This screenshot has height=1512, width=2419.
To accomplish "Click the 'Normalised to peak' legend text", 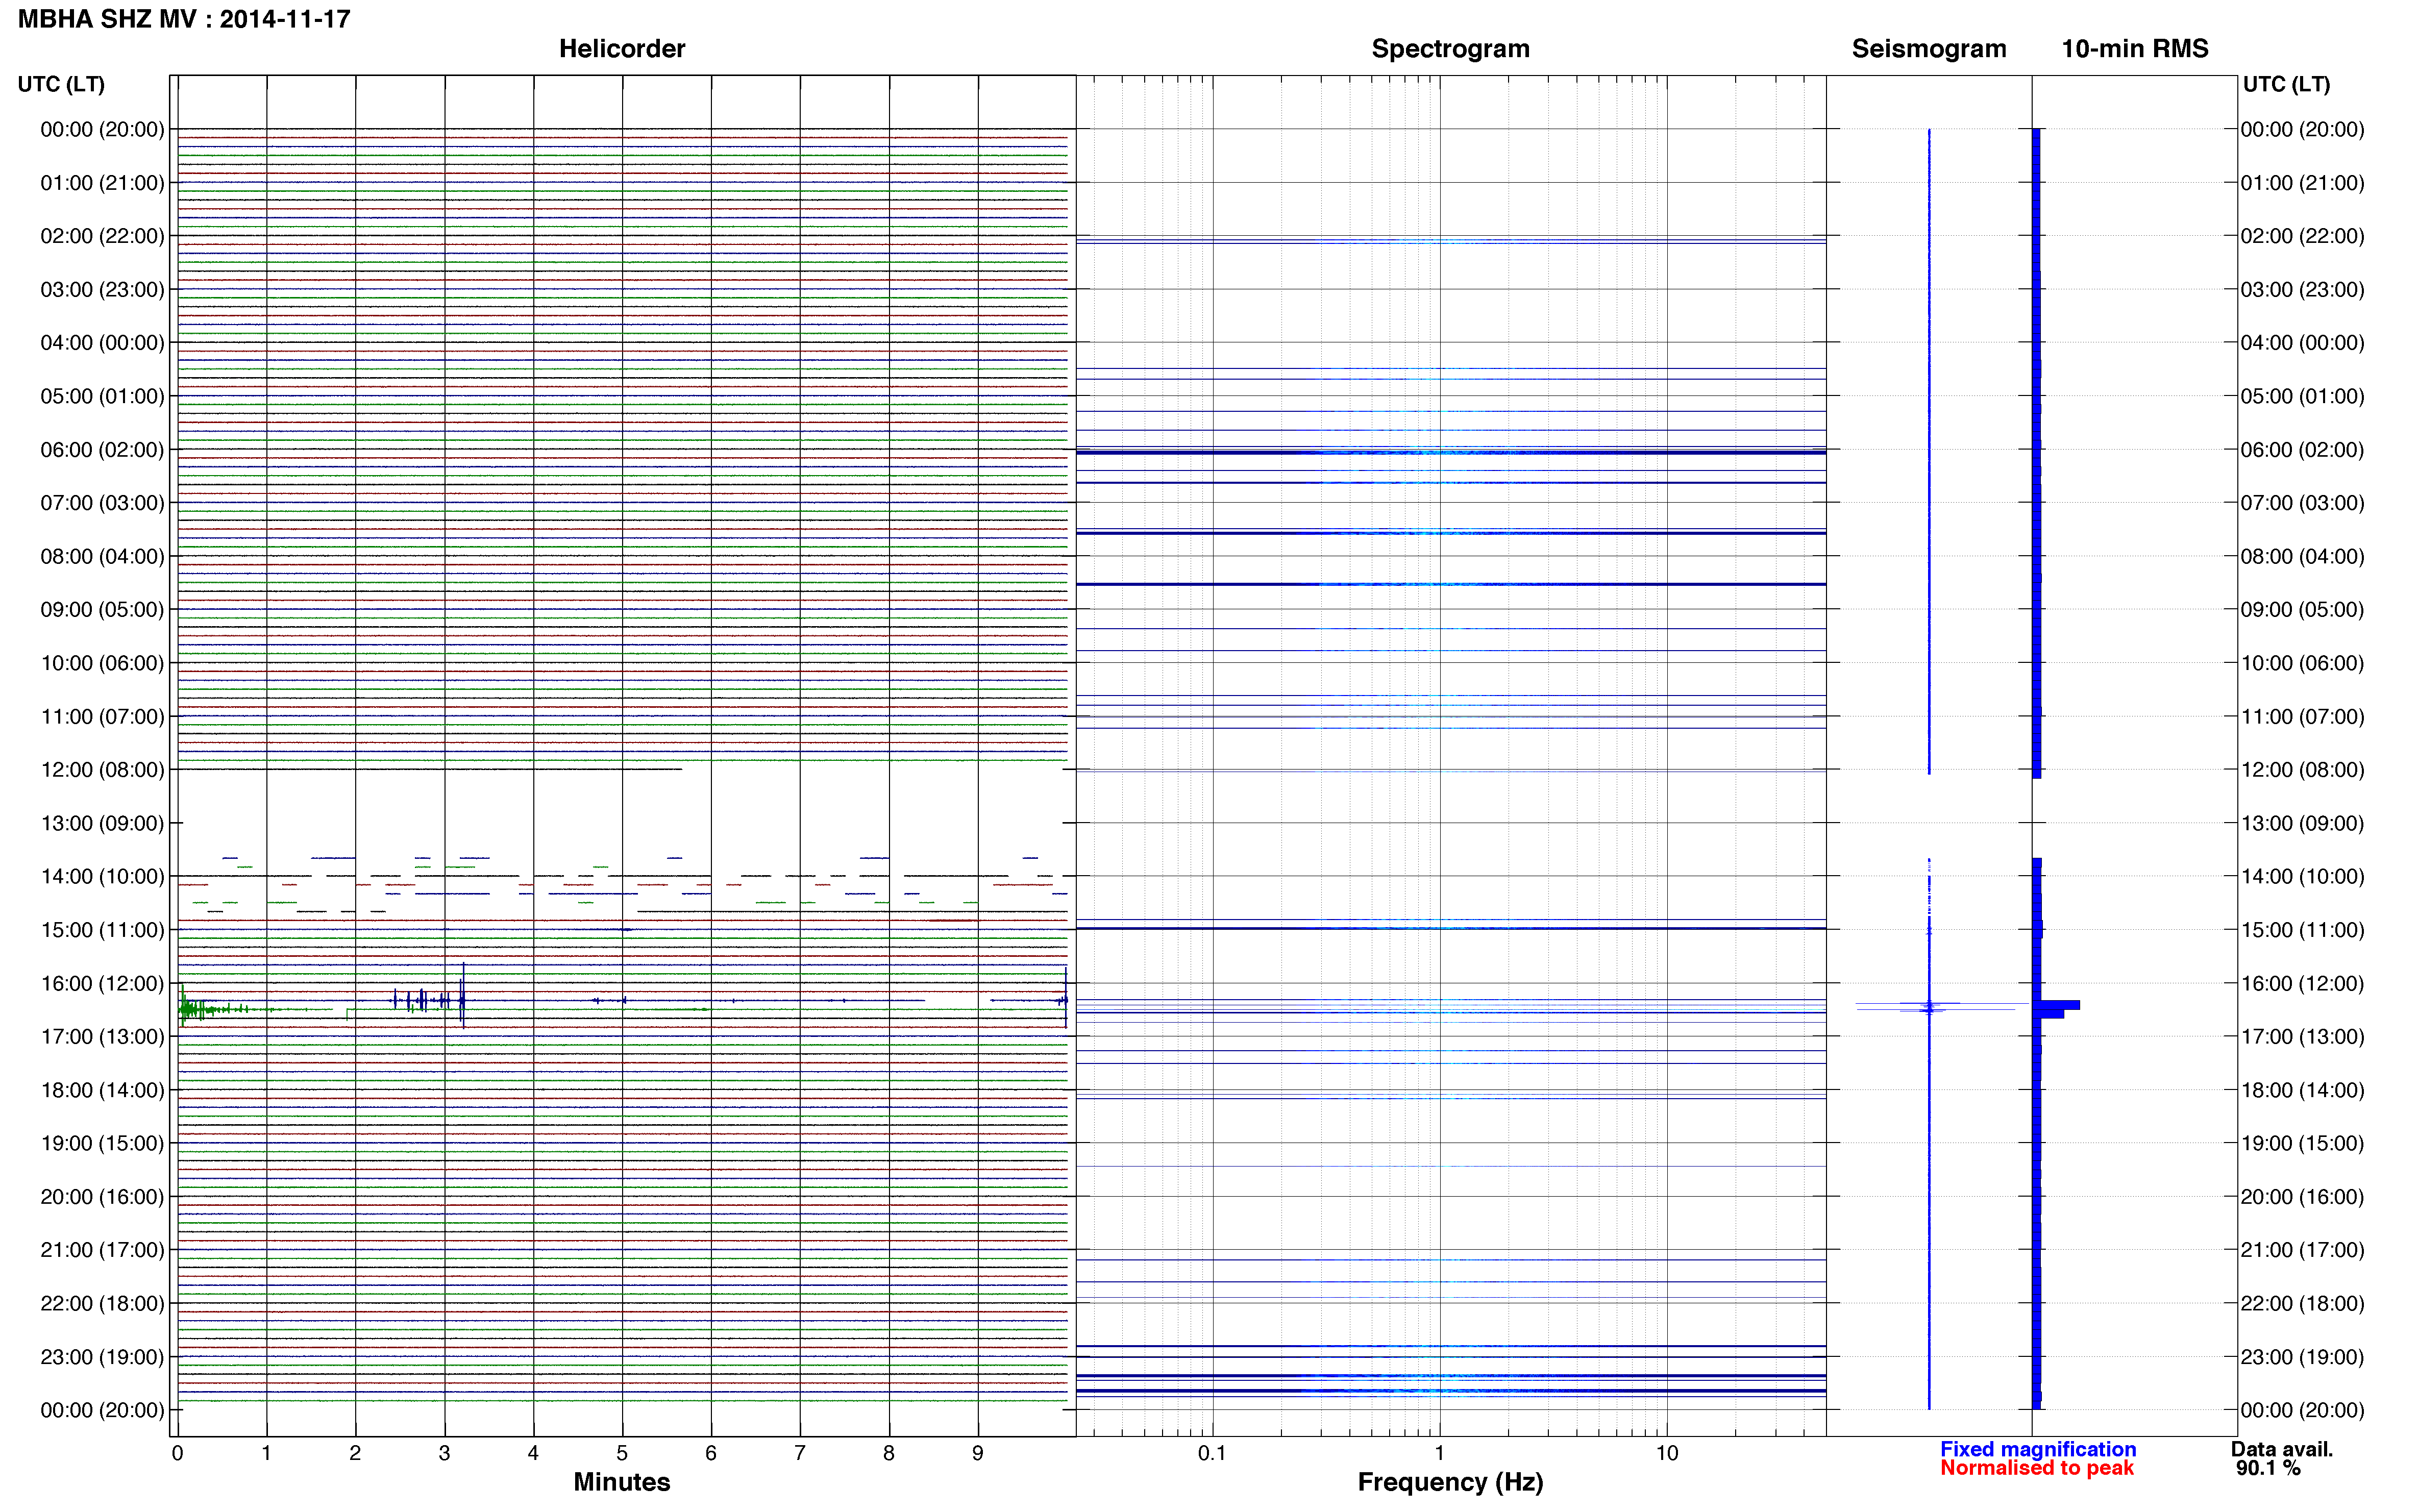I will tap(2037, 1468).
